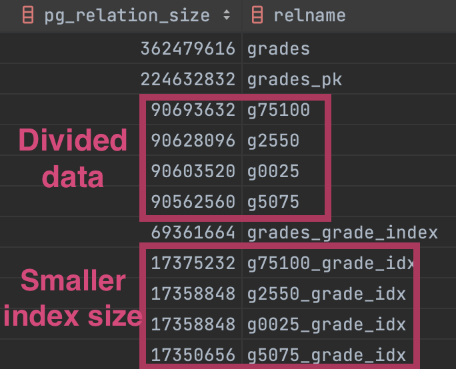456x369 pixels.
Task: Click the g2550_grade_idx row name
Action: click(326, 294)
